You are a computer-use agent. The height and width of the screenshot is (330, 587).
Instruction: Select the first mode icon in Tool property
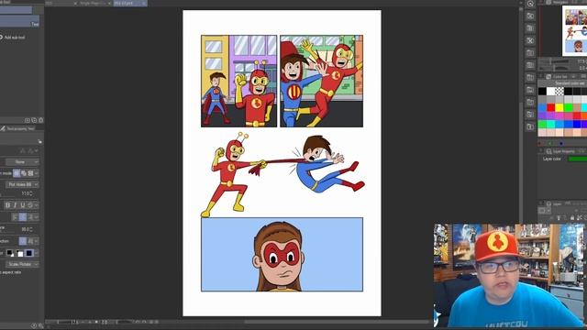tap(17, 173)
